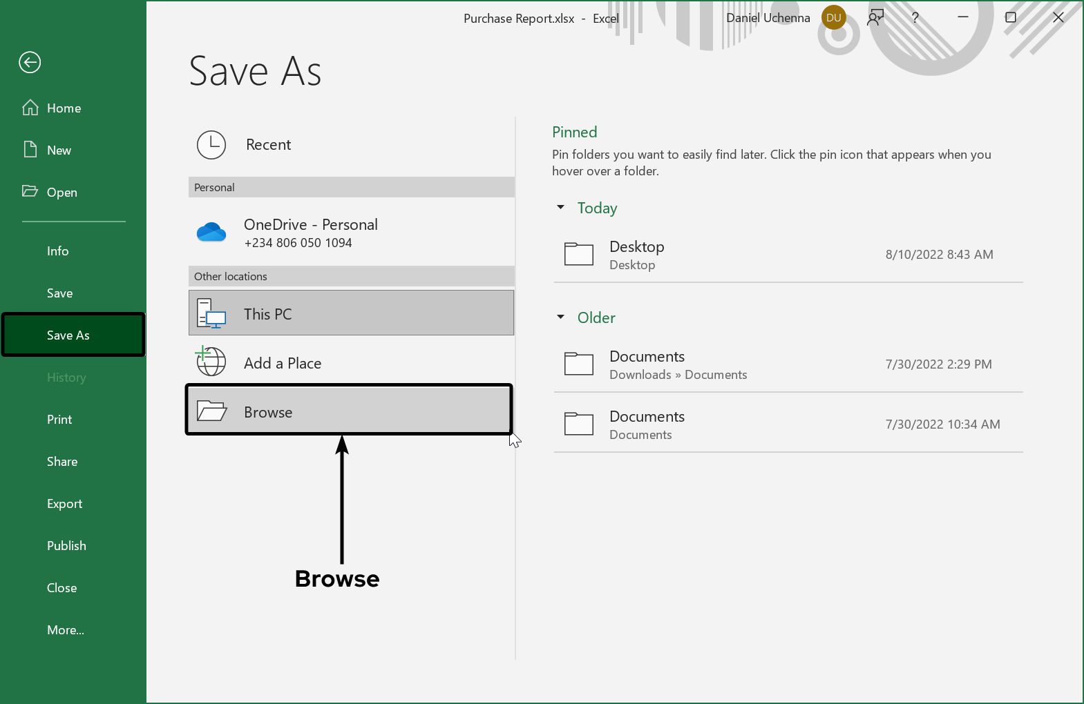The image size is (1084, 704).
Task: Click the Share option in sidebar
Action: pyautogui.click(x=62, y=462)
